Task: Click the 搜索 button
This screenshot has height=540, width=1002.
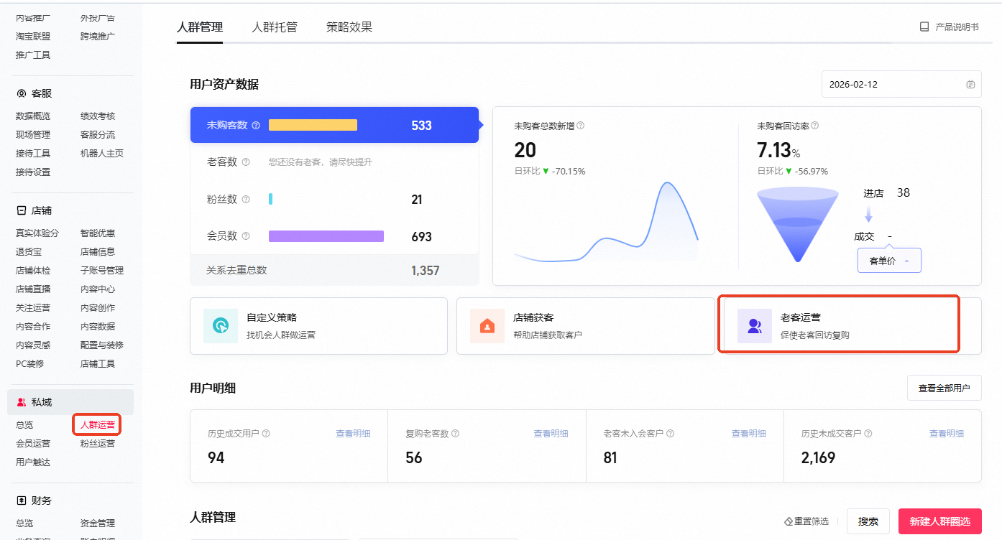Action: point(868,521)
